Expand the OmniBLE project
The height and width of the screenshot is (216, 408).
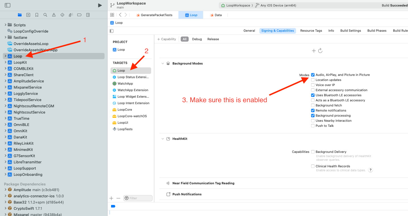(x=5, y=125)
